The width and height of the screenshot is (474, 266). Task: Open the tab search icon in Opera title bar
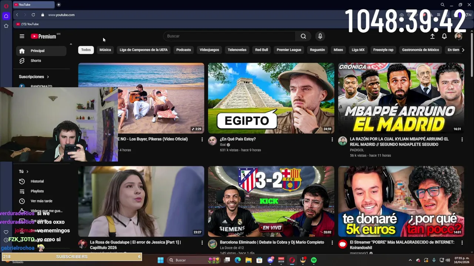click(x=442, y=4)
